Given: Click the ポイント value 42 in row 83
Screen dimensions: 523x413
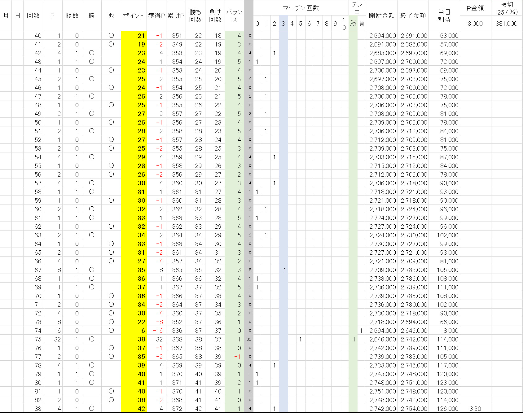Looking at the screenshot, I should coord(134,409).
